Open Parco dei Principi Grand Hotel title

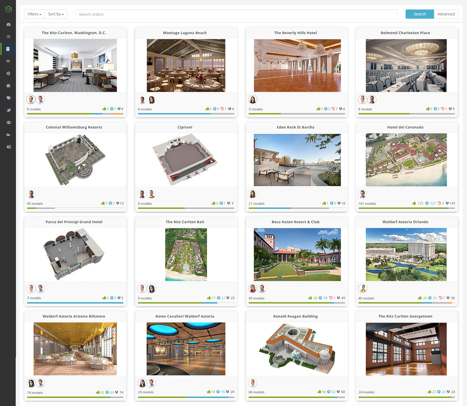[x=74, y=222]
